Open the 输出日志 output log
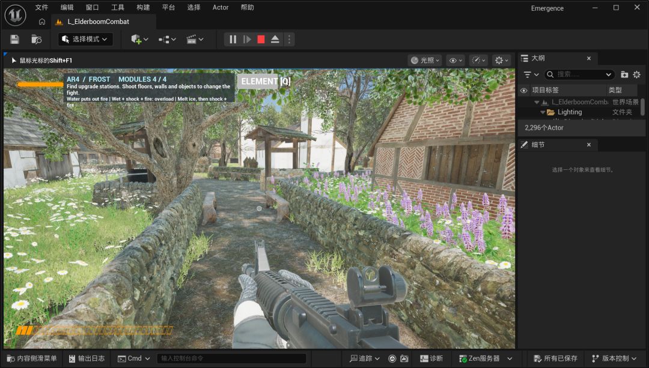 pos(87,358)
